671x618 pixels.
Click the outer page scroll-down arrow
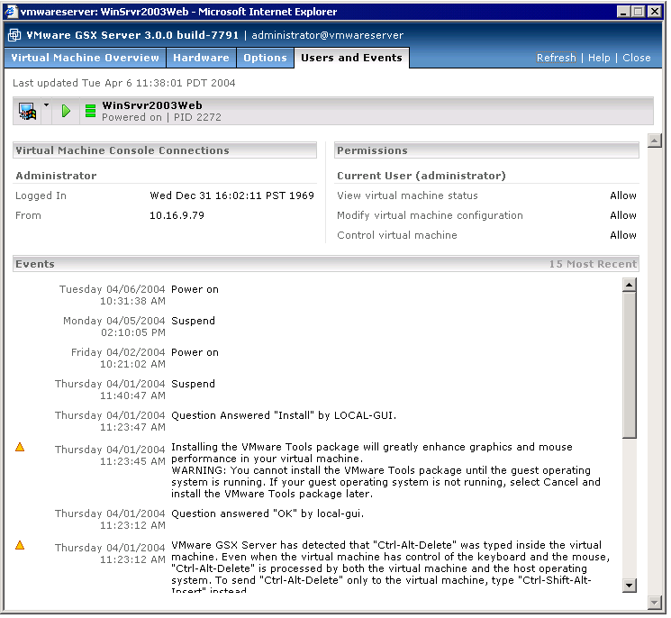point(655,601)
